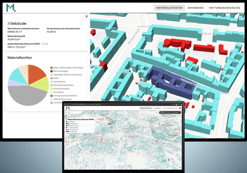Open the Anzeige Global Warming Potential dropdown on laptop

tap(171, 113)
